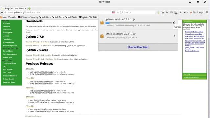Screen dimensions: 210x118
Task: Open Foundation in the sidebar
Action: coord(7,39)
